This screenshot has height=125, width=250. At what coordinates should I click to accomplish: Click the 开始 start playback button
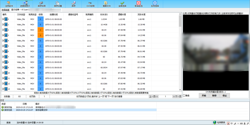point(204,96)
